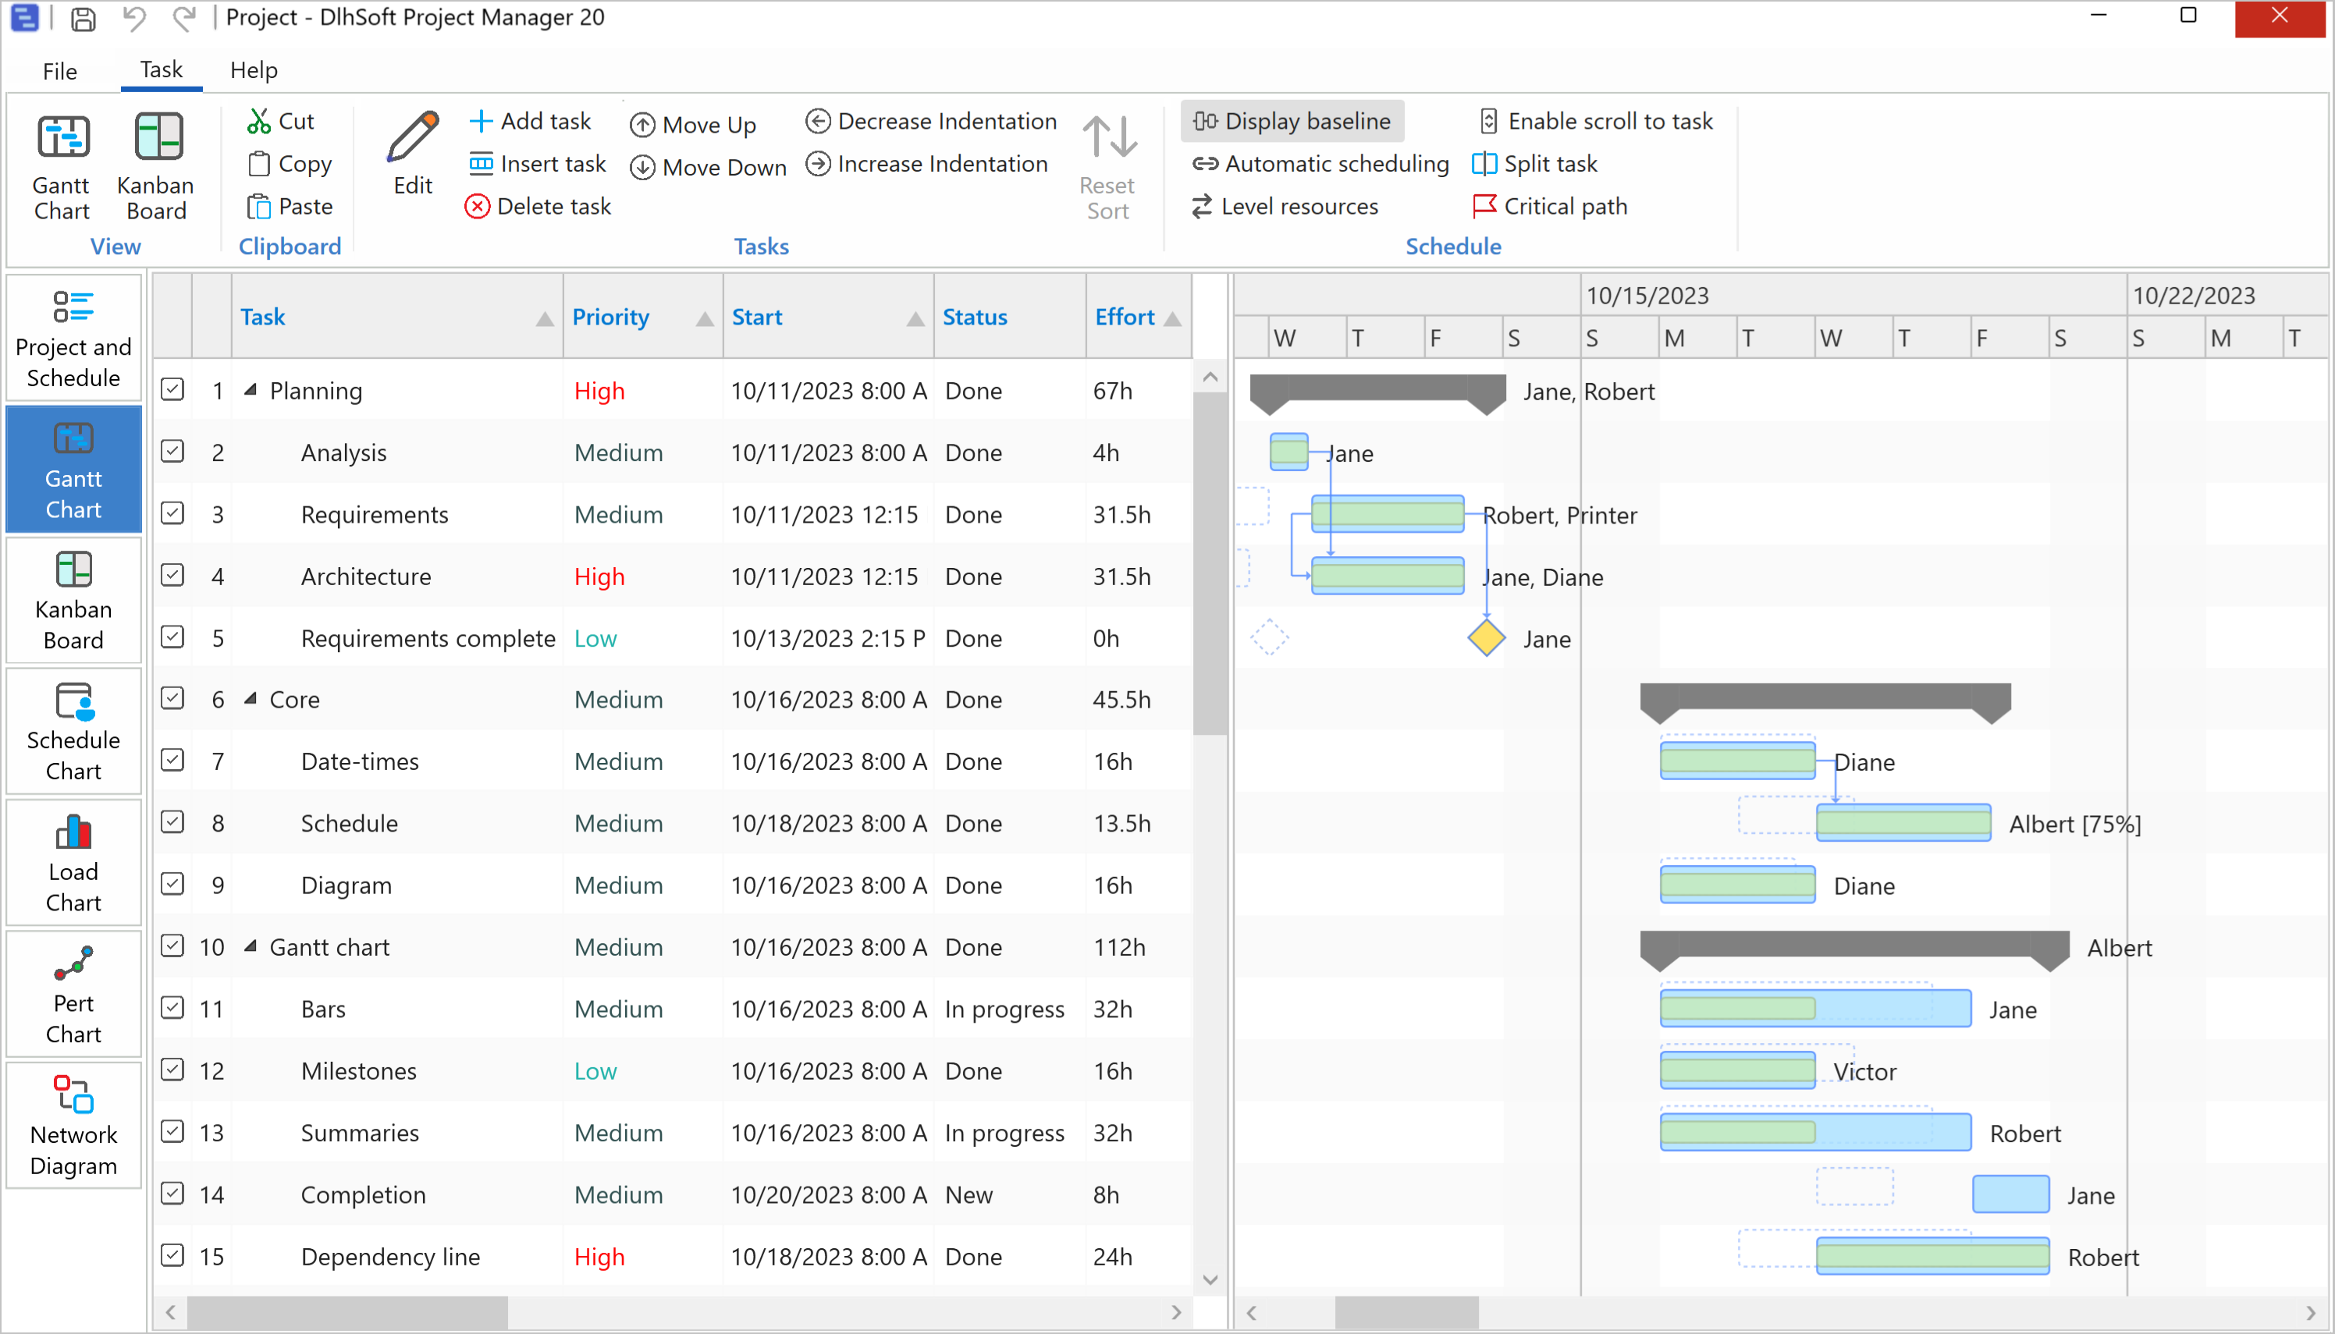
Task: Toggle Display baseline off
Action: 1292,120
